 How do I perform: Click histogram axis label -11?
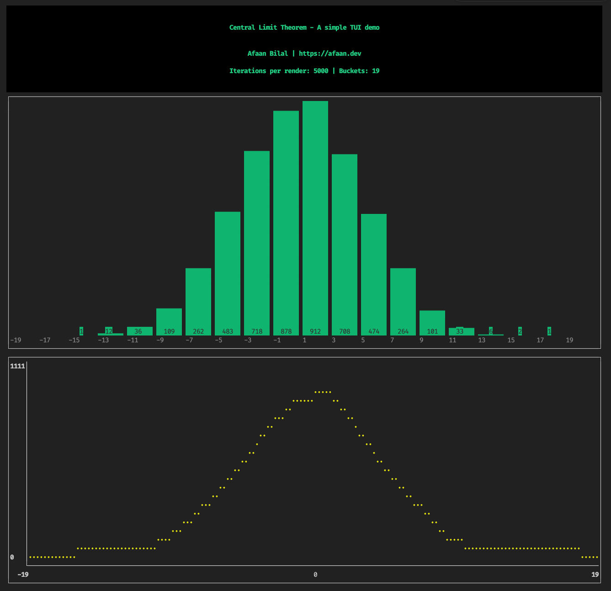133,340
